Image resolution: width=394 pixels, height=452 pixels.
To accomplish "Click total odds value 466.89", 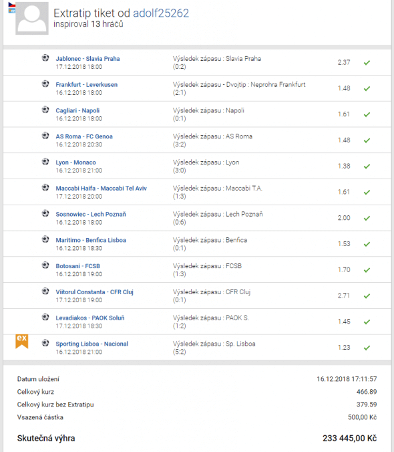I will [x=367, y=392].
